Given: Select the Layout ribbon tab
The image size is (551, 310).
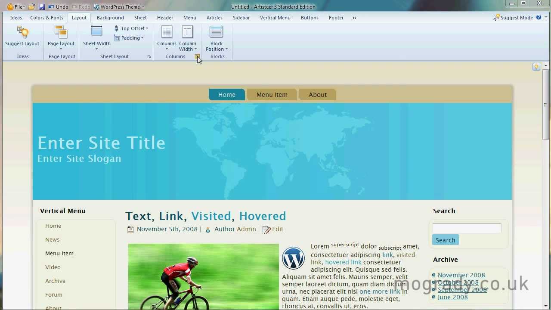Looking at the screenshot, I should point(79,18).
